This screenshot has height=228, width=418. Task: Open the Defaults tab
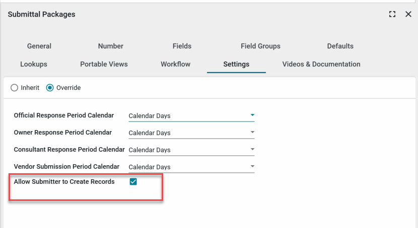(340, 46)
